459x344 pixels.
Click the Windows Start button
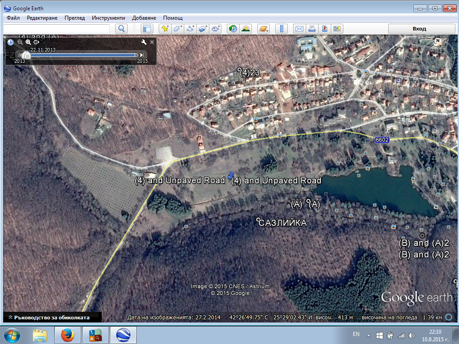(12, 335)
